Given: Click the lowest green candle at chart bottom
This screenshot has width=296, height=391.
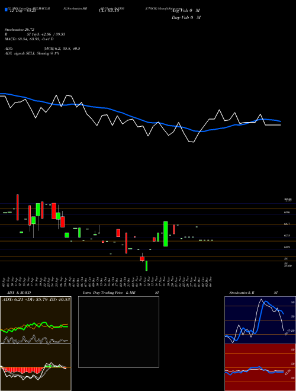Looking at the screenshot, I should [146, 265].
